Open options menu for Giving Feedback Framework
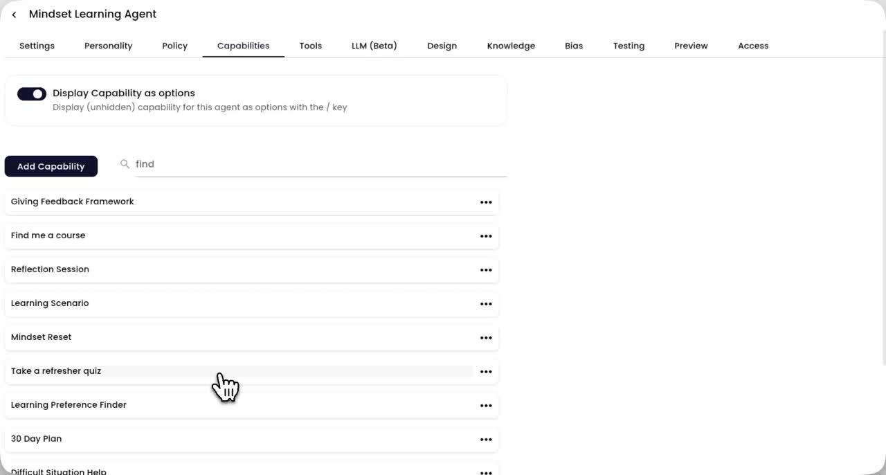 point(486,202)
